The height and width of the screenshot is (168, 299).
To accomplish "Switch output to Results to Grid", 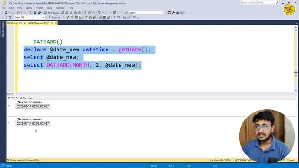I will [x=105, y=17].
